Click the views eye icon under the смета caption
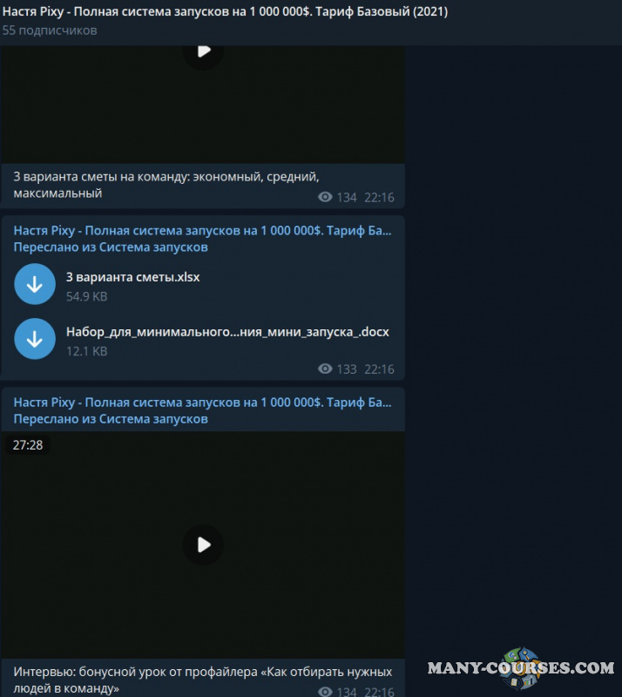 [326, 197]
